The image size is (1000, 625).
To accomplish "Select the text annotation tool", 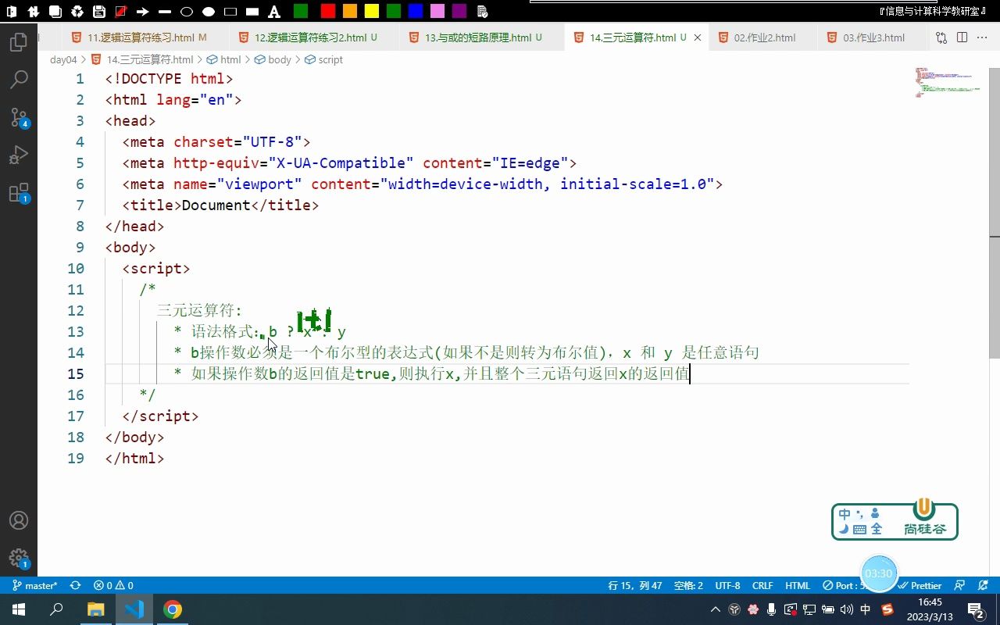I will 273,12.
